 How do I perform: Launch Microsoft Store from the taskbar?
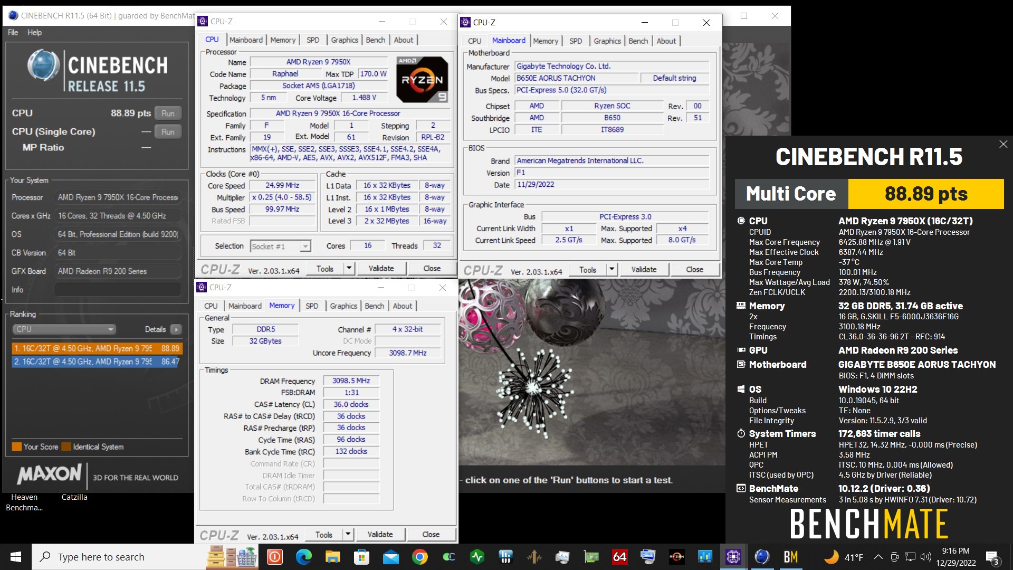tap(361, 557)
